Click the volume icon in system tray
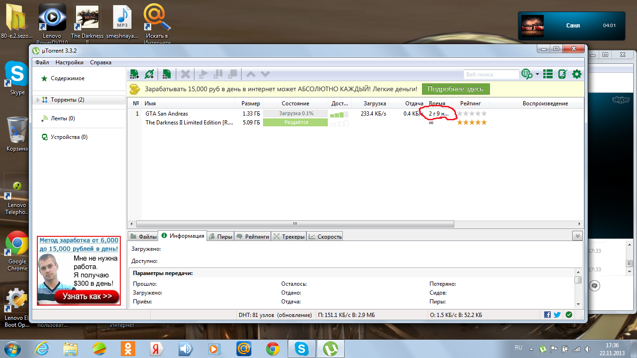637x358 pixels. click(x=587, y=349)
